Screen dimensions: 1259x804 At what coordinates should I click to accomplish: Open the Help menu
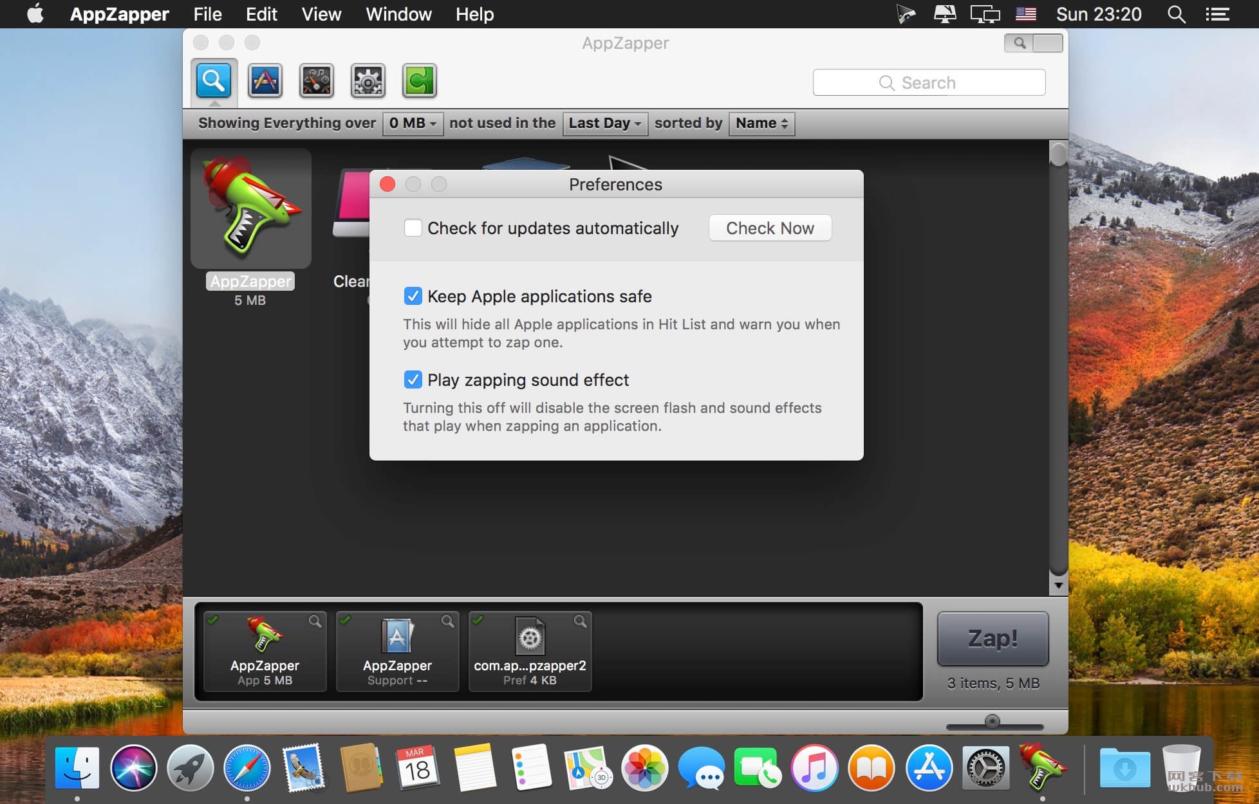click(x=474, y=14)
